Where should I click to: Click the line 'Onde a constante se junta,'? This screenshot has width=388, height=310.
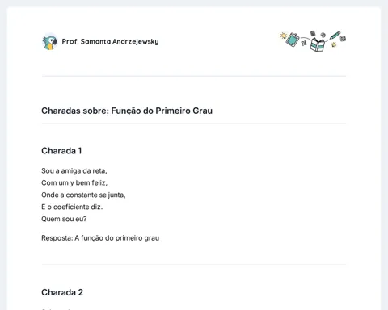pos(83,195)
